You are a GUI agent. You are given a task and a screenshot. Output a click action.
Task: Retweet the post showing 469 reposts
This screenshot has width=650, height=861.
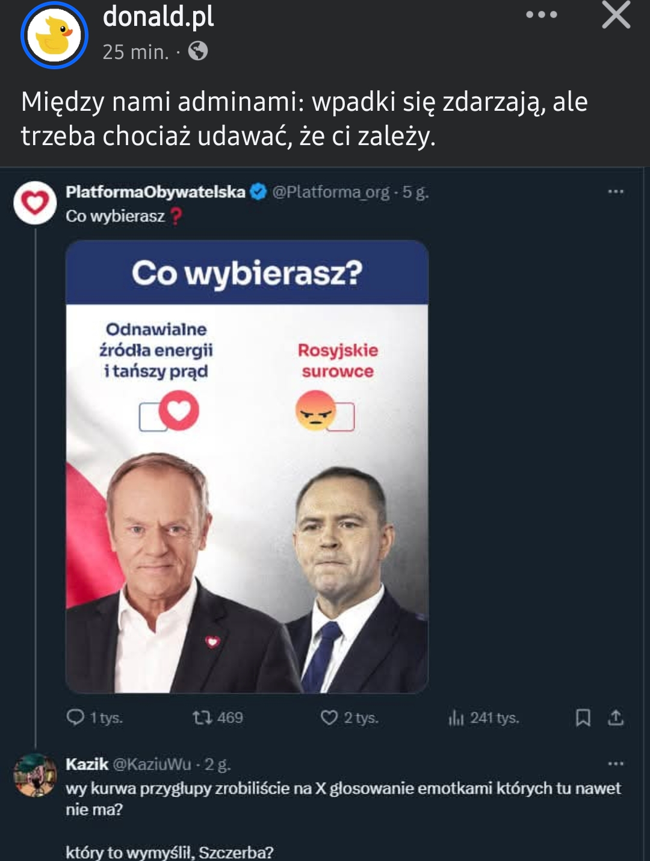pos(202,718)
